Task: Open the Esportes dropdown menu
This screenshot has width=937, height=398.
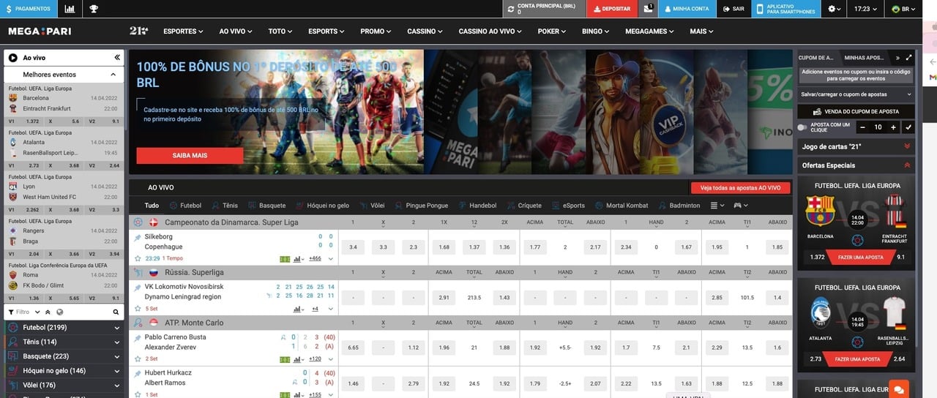Action: (182, 31)
